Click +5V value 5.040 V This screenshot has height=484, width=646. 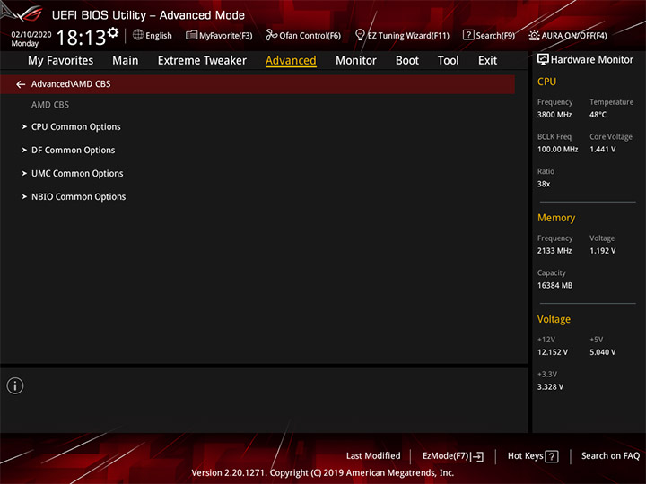603,352
